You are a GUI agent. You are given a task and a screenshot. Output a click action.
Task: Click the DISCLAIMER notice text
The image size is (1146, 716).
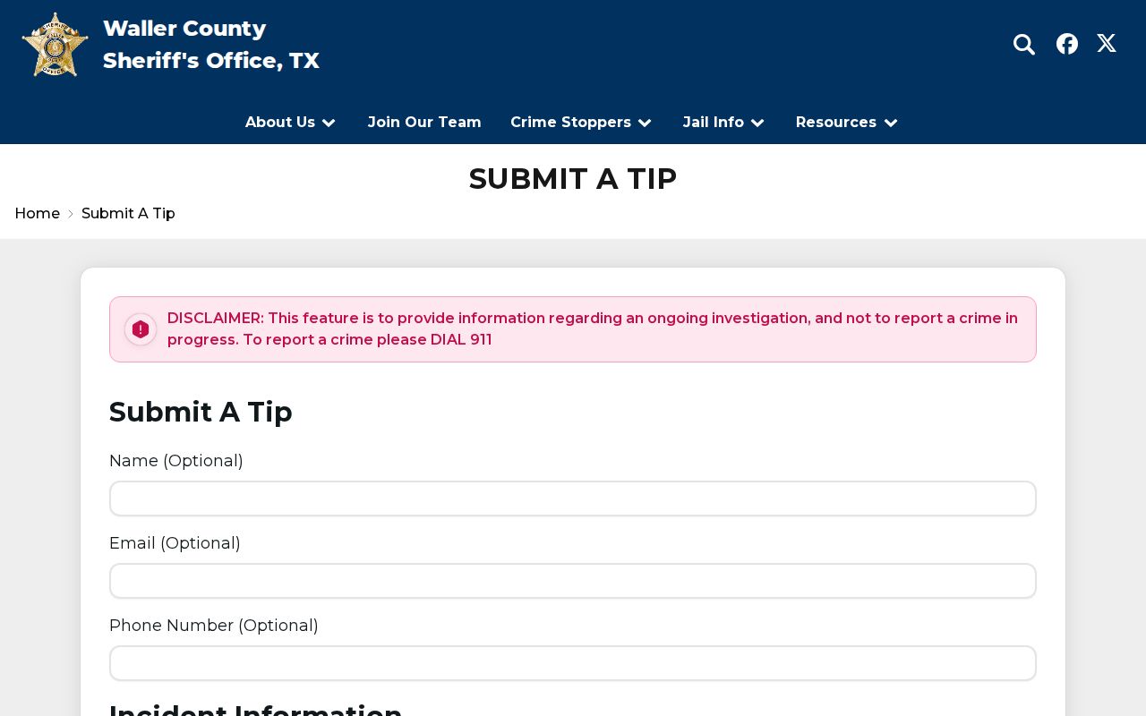[x=593, y=329]
